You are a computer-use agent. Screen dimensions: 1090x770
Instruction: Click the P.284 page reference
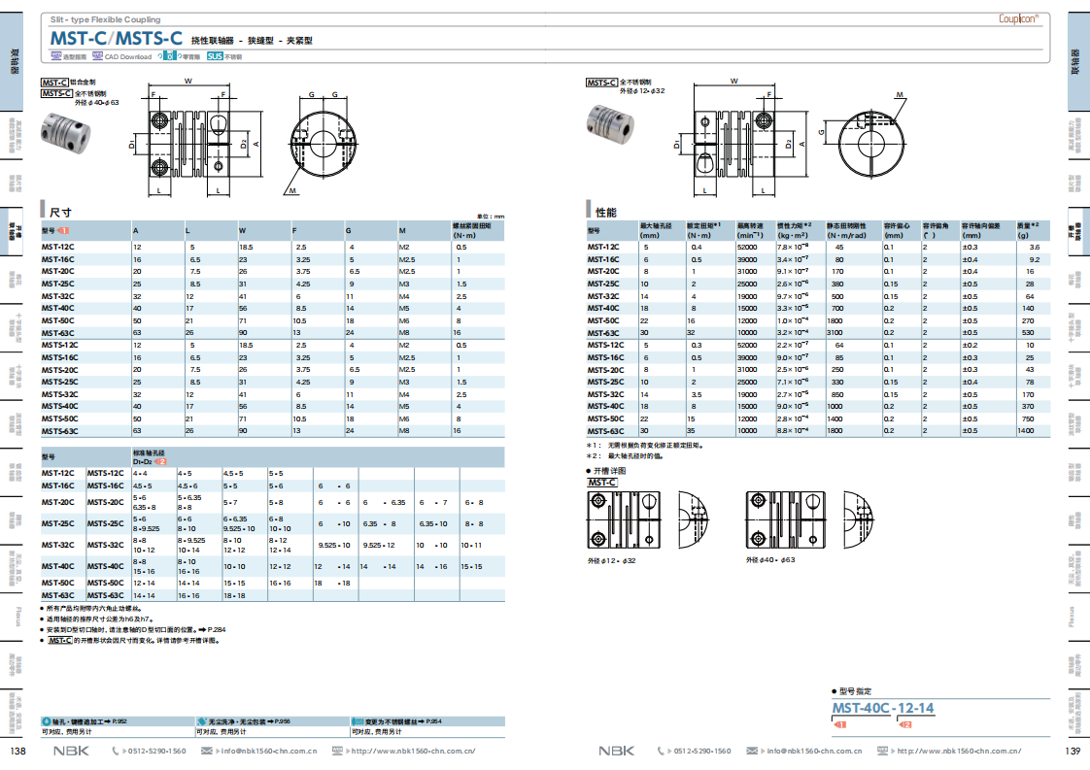tap(217, 629)
